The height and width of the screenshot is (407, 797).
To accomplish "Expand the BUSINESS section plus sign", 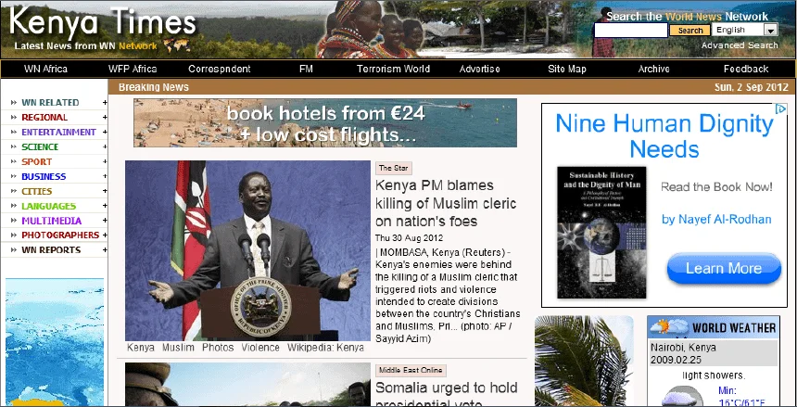I will tap(105, 177).
